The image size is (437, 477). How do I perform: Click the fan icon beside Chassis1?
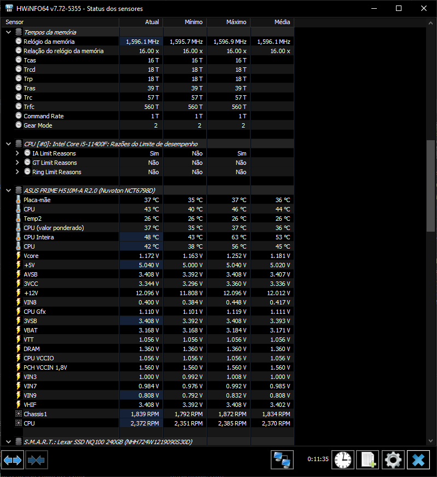tap(19, 413)
